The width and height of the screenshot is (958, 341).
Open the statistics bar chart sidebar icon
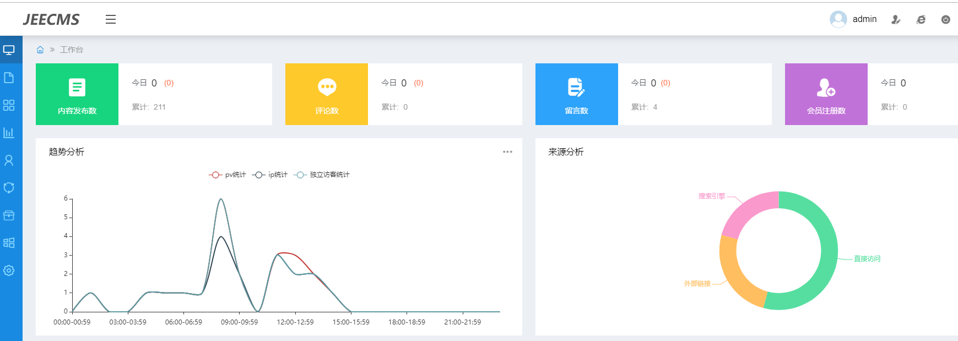9,133
